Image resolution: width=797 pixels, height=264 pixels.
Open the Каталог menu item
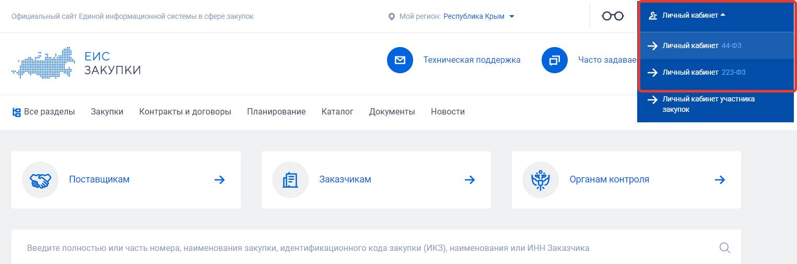coord(337,112)
